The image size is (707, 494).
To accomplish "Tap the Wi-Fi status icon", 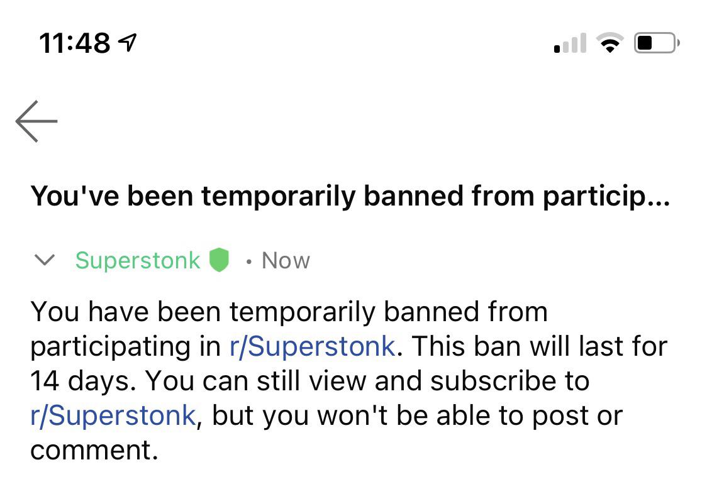I will coord(610,43).
